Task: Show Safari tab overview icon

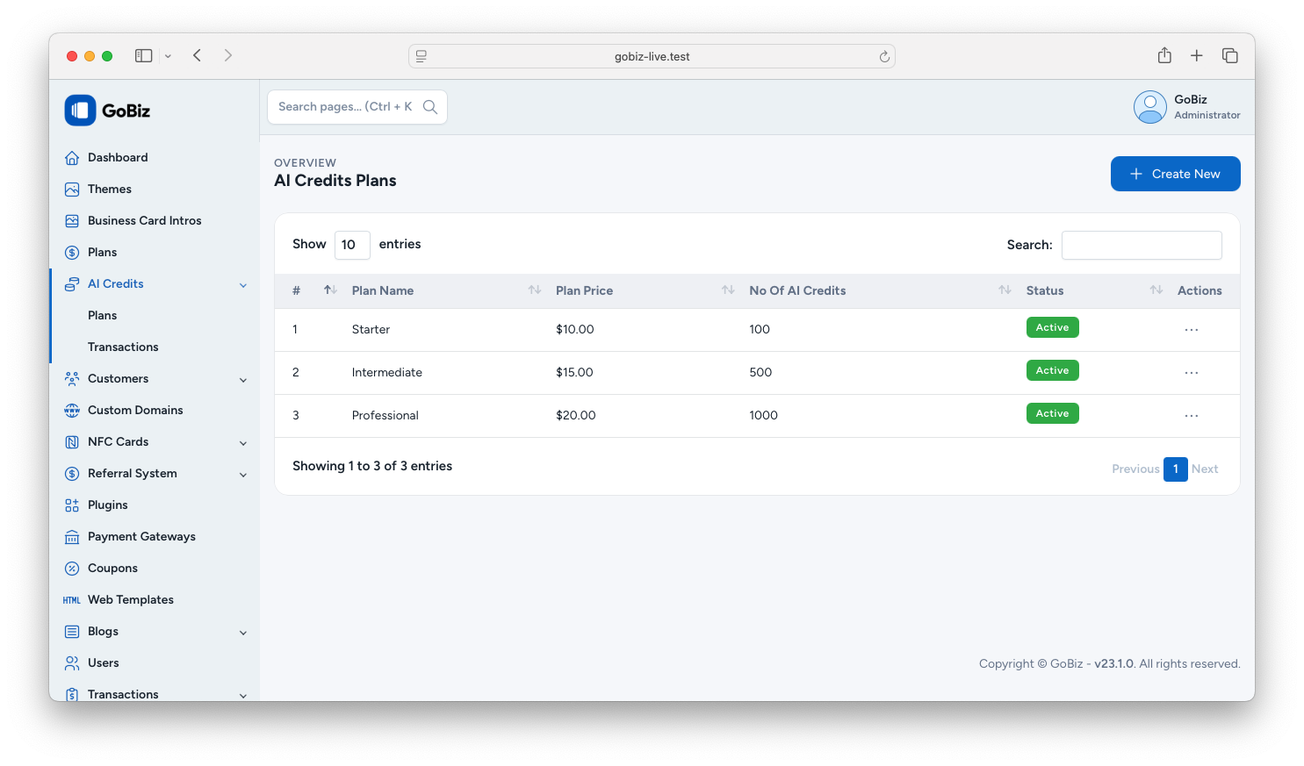Action: click(x=1229, y=55)
